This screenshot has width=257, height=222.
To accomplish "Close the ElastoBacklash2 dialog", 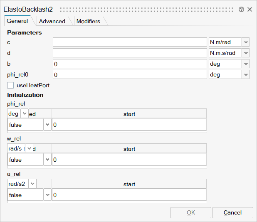I will (250, 9).
